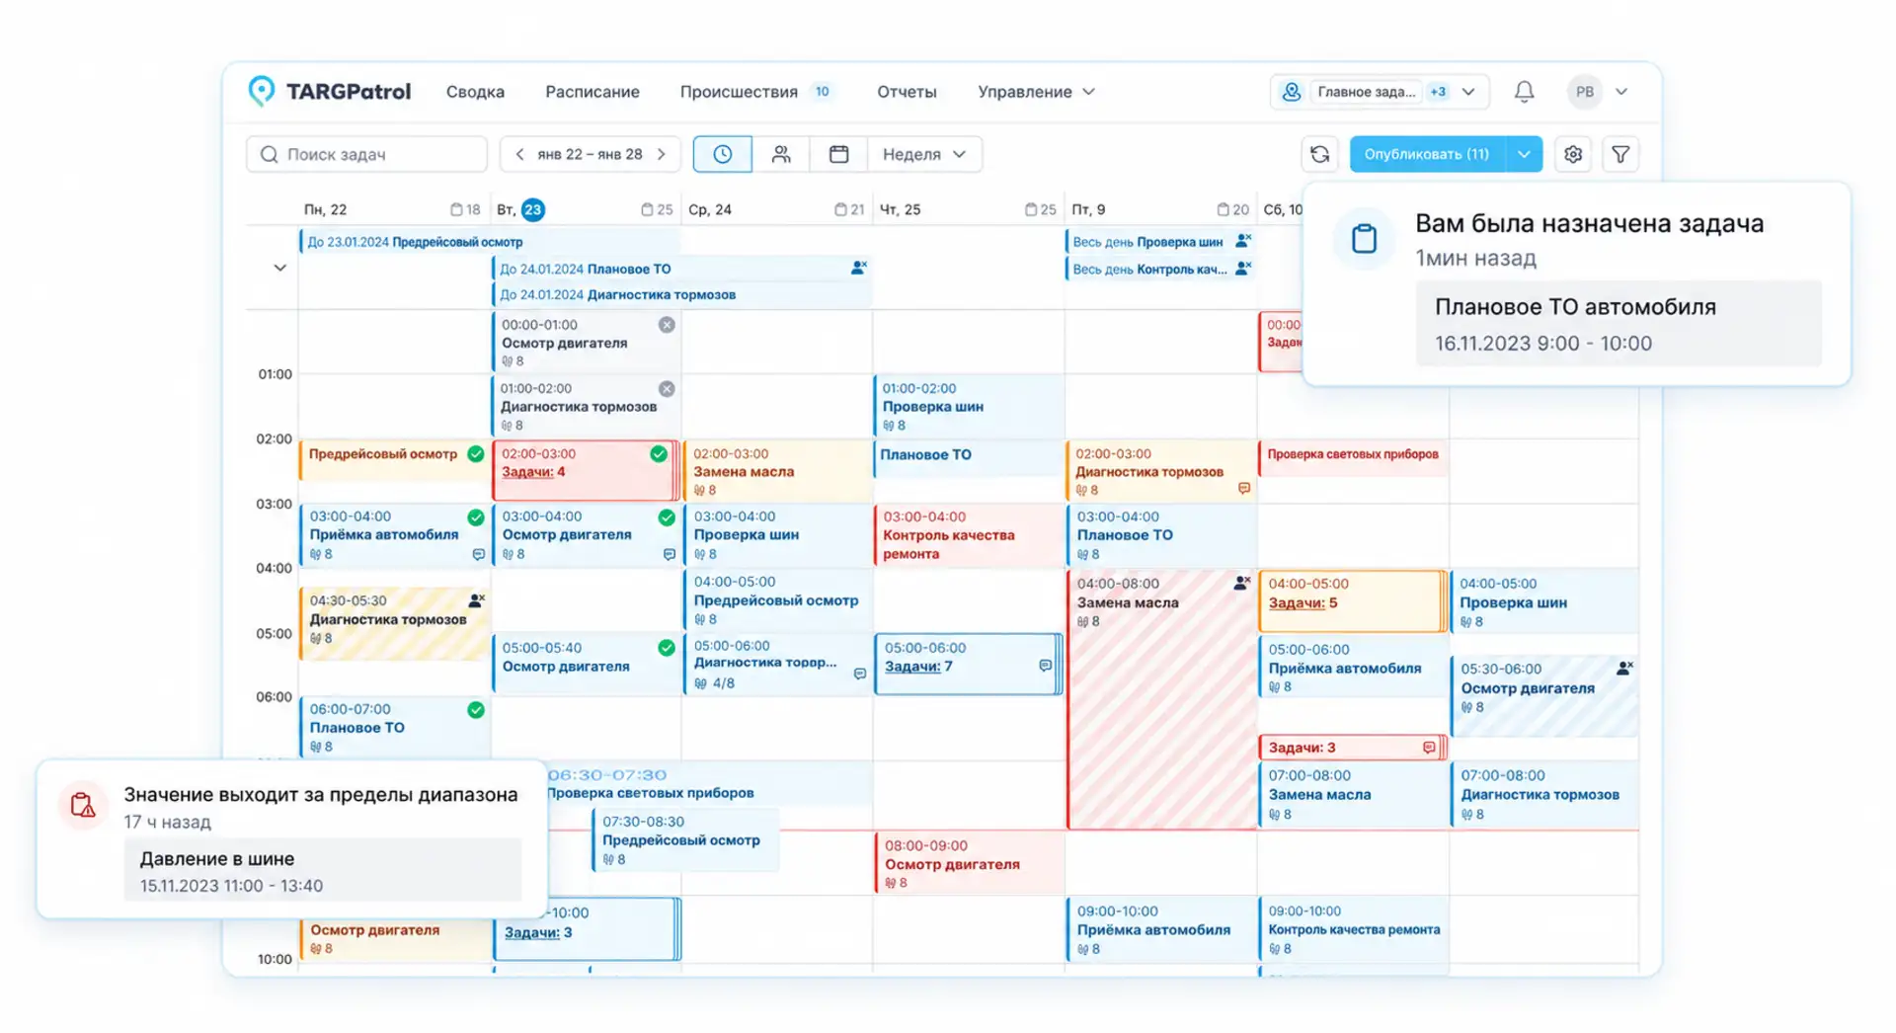Image resolution: width=1896 pixels, height=1033 pixels.
Task: Switch to calendar view icon
Action: click(x=838, y=154)
